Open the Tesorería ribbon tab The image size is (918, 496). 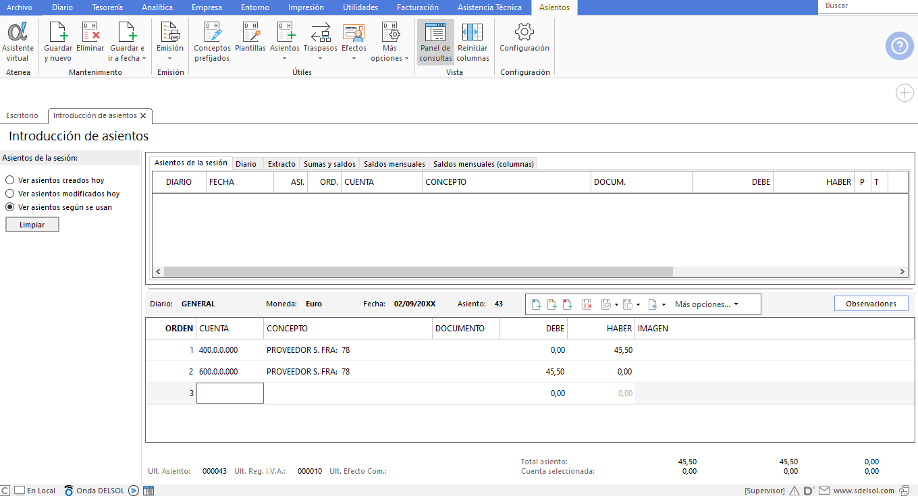(107, 7)
